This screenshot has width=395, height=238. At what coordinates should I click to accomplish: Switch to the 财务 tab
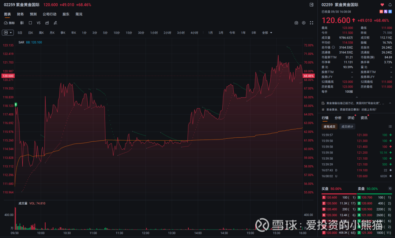[x=20, y=14]
